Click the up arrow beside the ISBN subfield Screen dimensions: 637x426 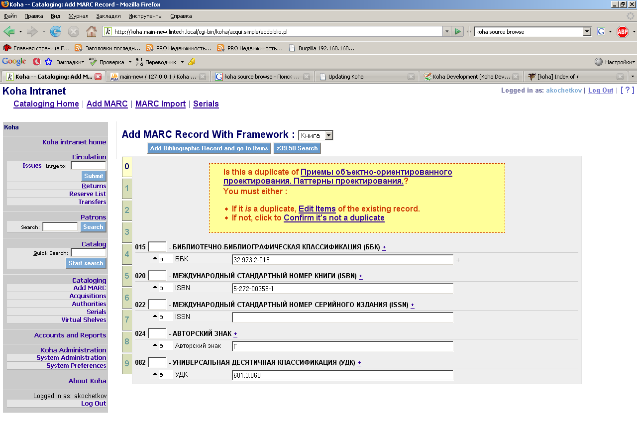pos(155,288)
